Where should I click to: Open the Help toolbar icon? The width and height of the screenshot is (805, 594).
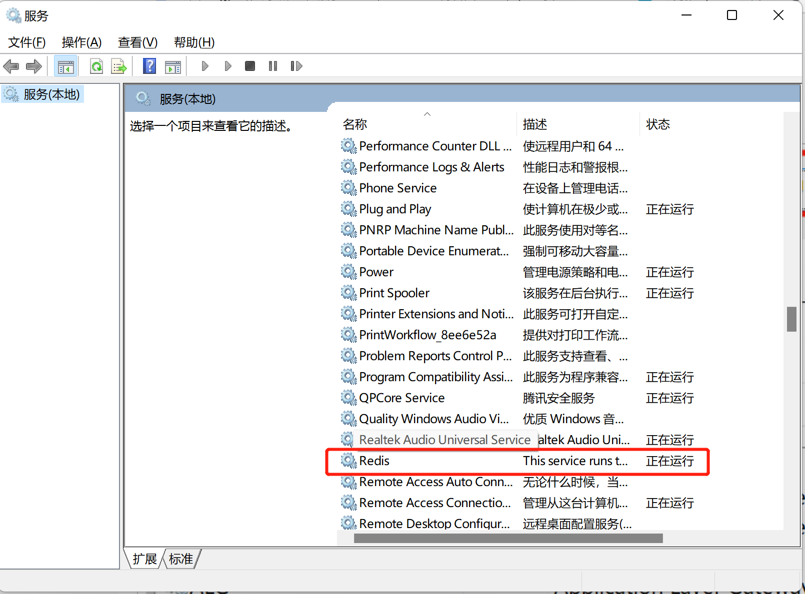[149, 66]
